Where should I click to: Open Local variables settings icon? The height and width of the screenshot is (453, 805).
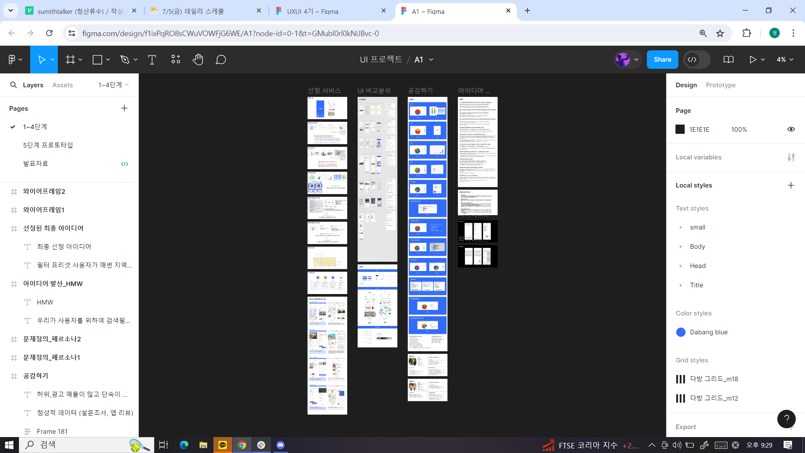coord(791,157)
